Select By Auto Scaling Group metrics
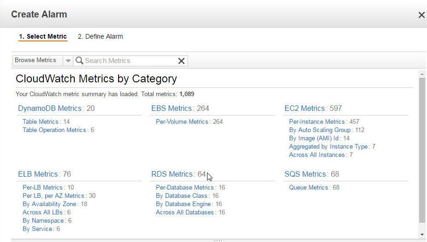427x242 pixels. 320,130
